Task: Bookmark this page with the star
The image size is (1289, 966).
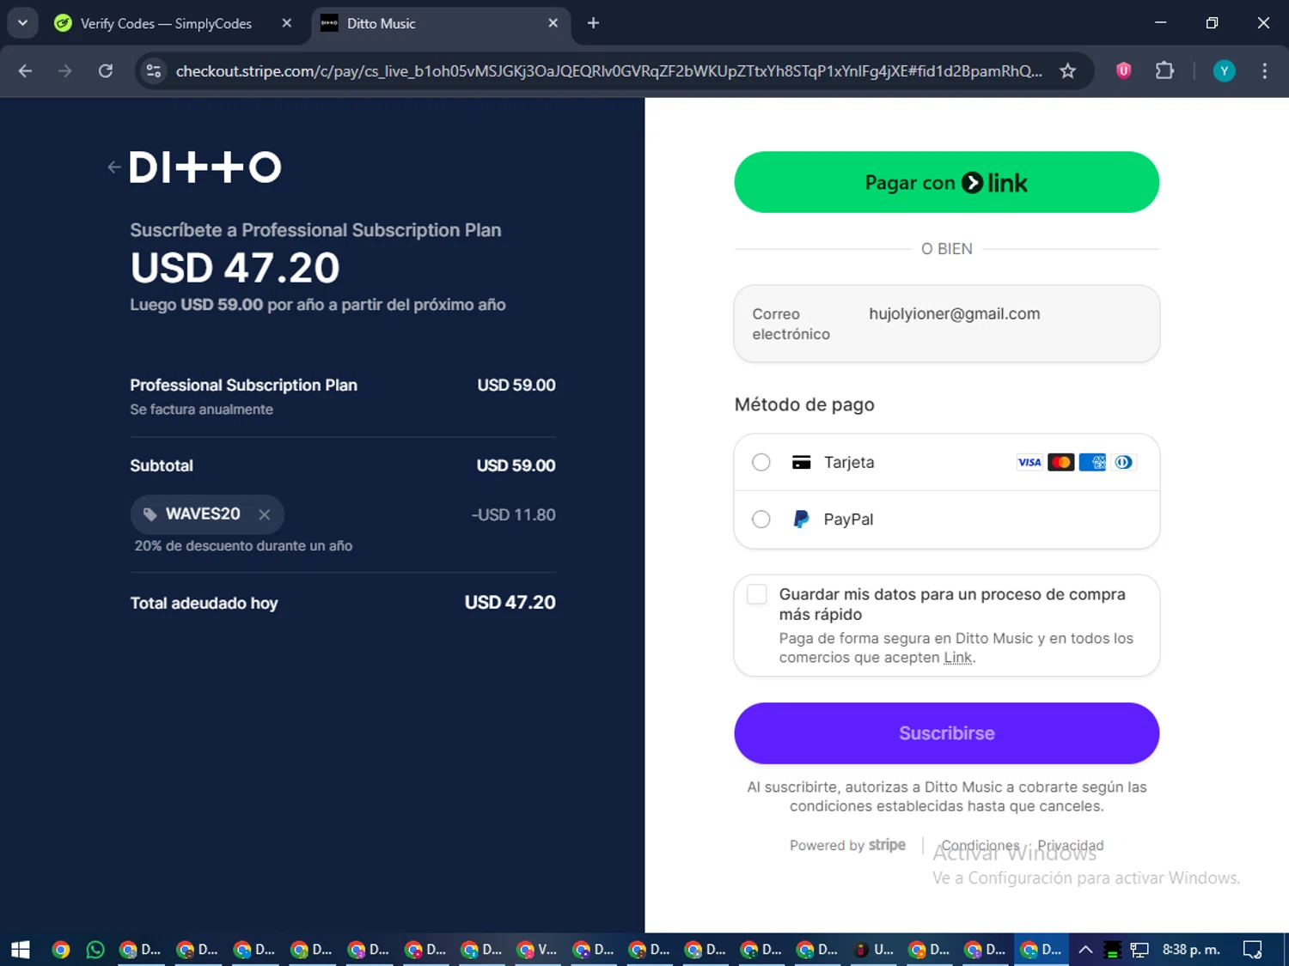Action: click(x=1068, y=70)
